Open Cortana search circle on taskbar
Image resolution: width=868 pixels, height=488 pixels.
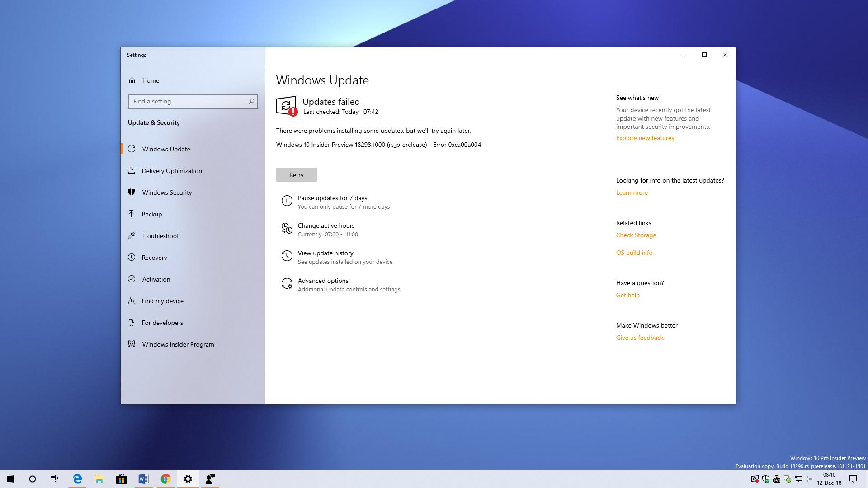[33, 479]
